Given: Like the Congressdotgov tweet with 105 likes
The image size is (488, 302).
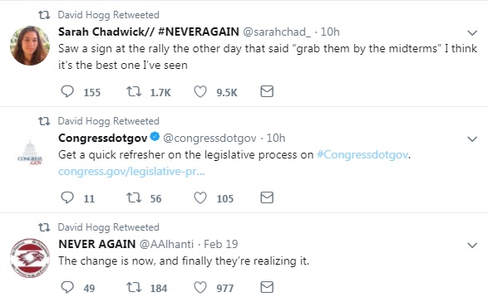Looking at the screenshot, I should point(200,197).
